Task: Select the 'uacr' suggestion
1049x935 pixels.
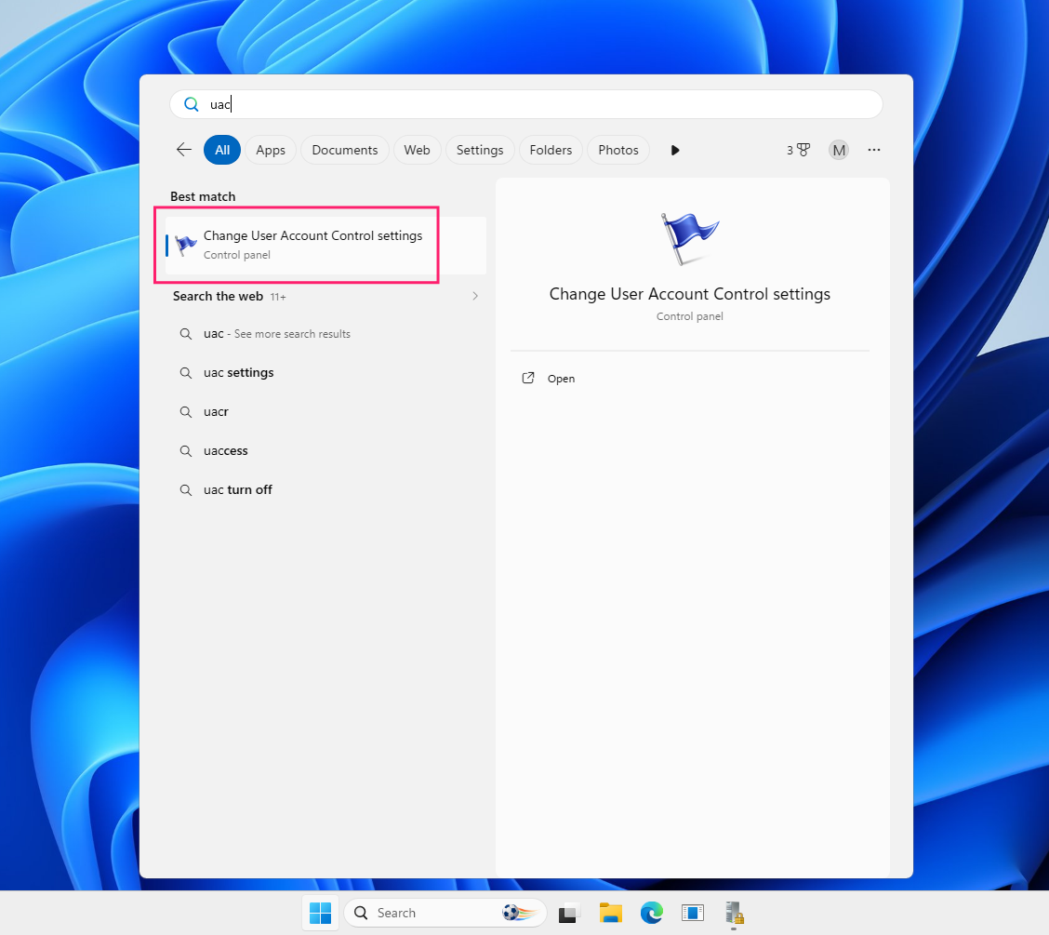Action: [x=325, y=411]
